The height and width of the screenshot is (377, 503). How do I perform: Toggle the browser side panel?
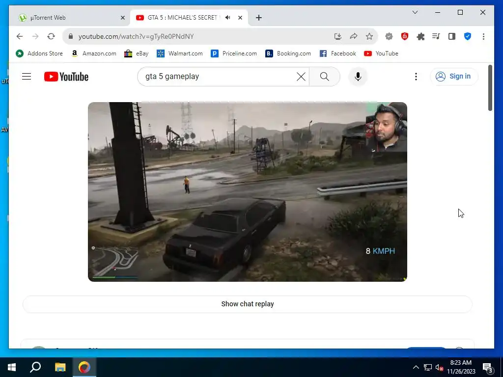pyautogui.click(x=452, y=36)
